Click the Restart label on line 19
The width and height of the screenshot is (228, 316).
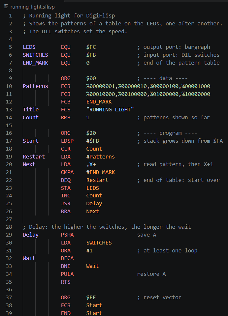pyautogui.click(x=34, y=157)
